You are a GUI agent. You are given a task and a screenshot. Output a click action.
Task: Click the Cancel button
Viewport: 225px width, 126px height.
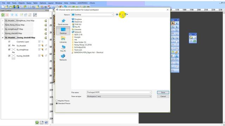(x=163, y=97)
